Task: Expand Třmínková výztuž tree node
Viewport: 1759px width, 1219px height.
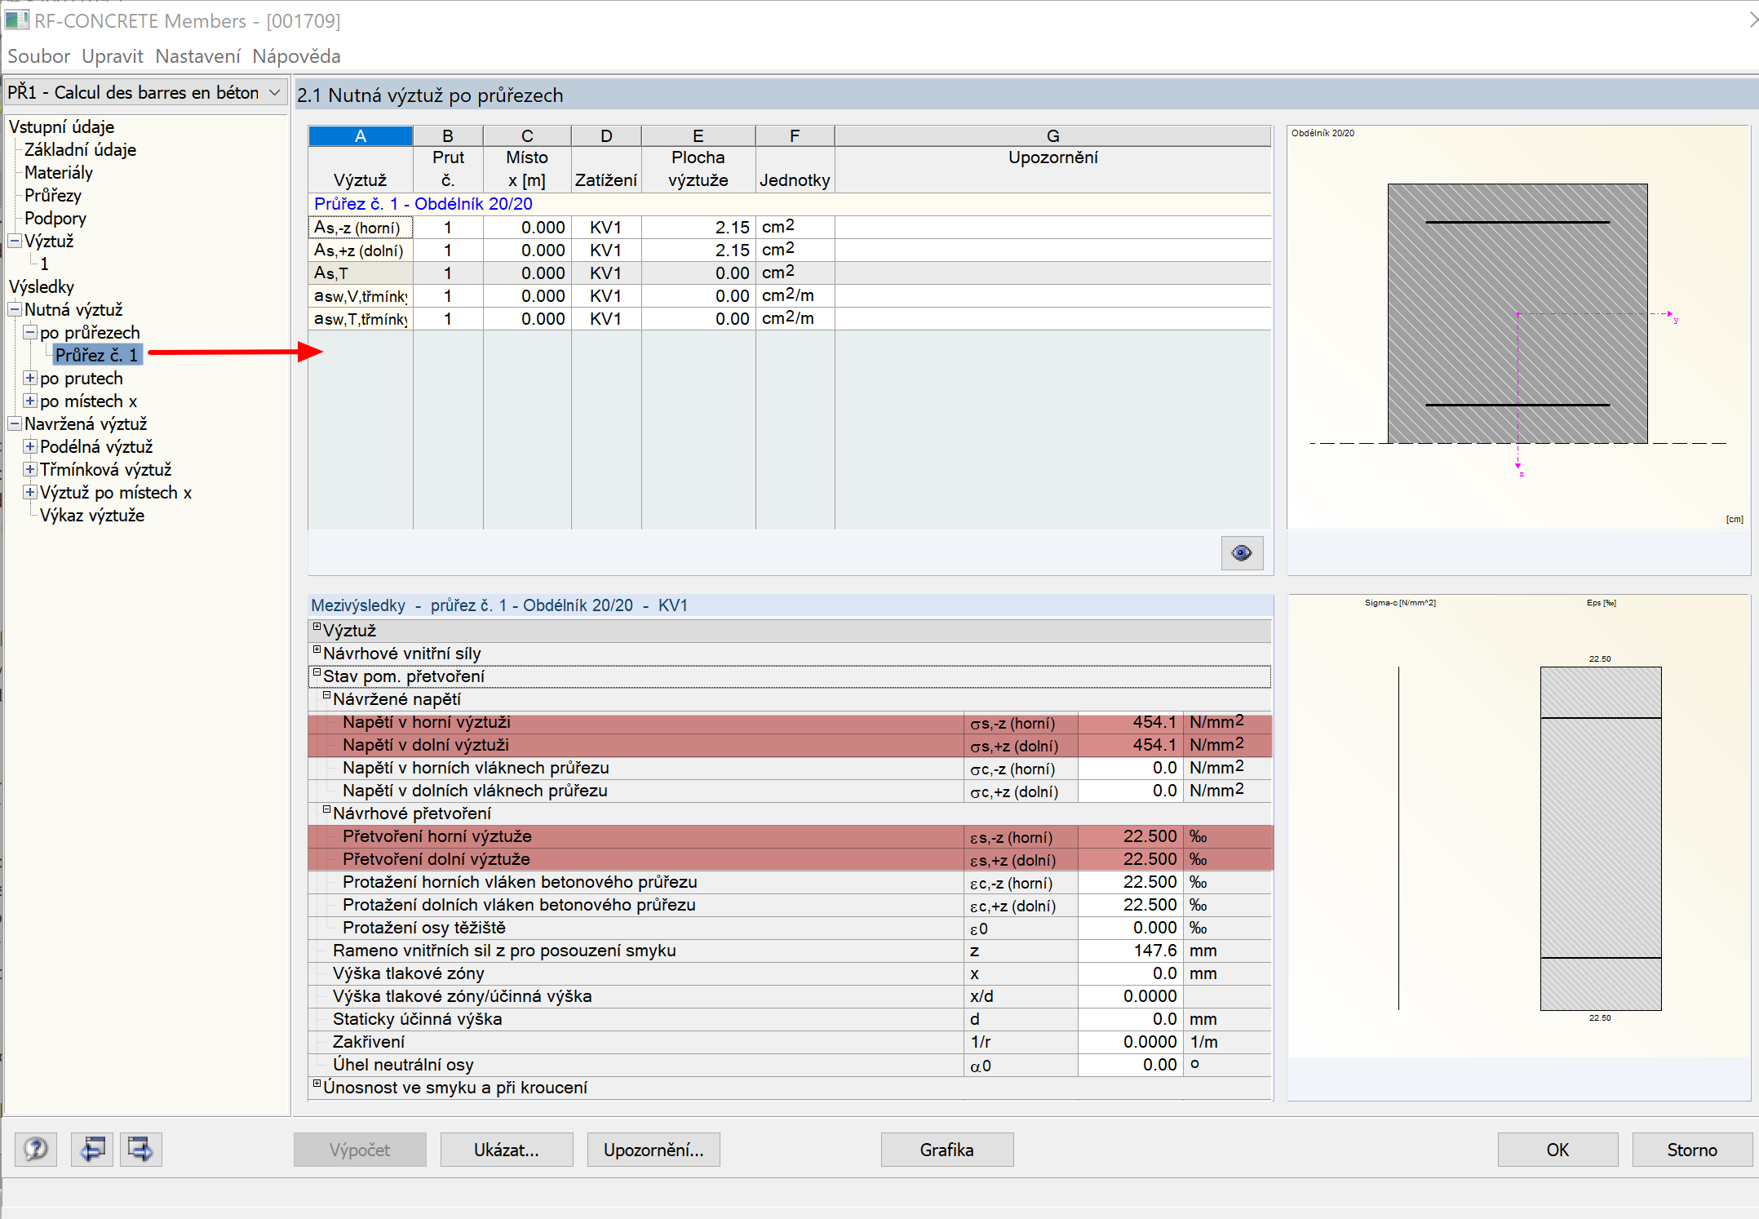Action: [x=30, y=469]
